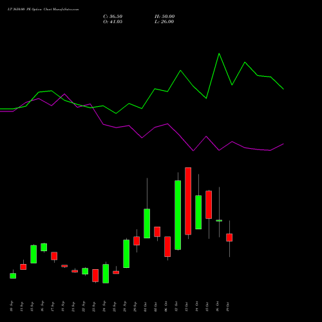Click the tallest green candle on the chart
This screenshot has width=322, height=322.
[178, 215]
